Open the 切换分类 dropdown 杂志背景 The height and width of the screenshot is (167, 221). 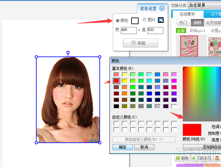click(x=204, y=5)
